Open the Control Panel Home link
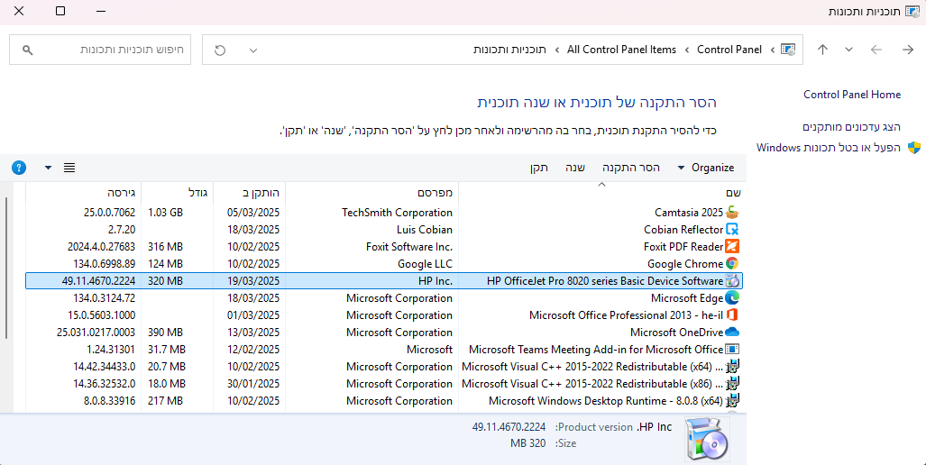Image resolution: width=926 pixels, height=465 pixels. click(852, 95)
